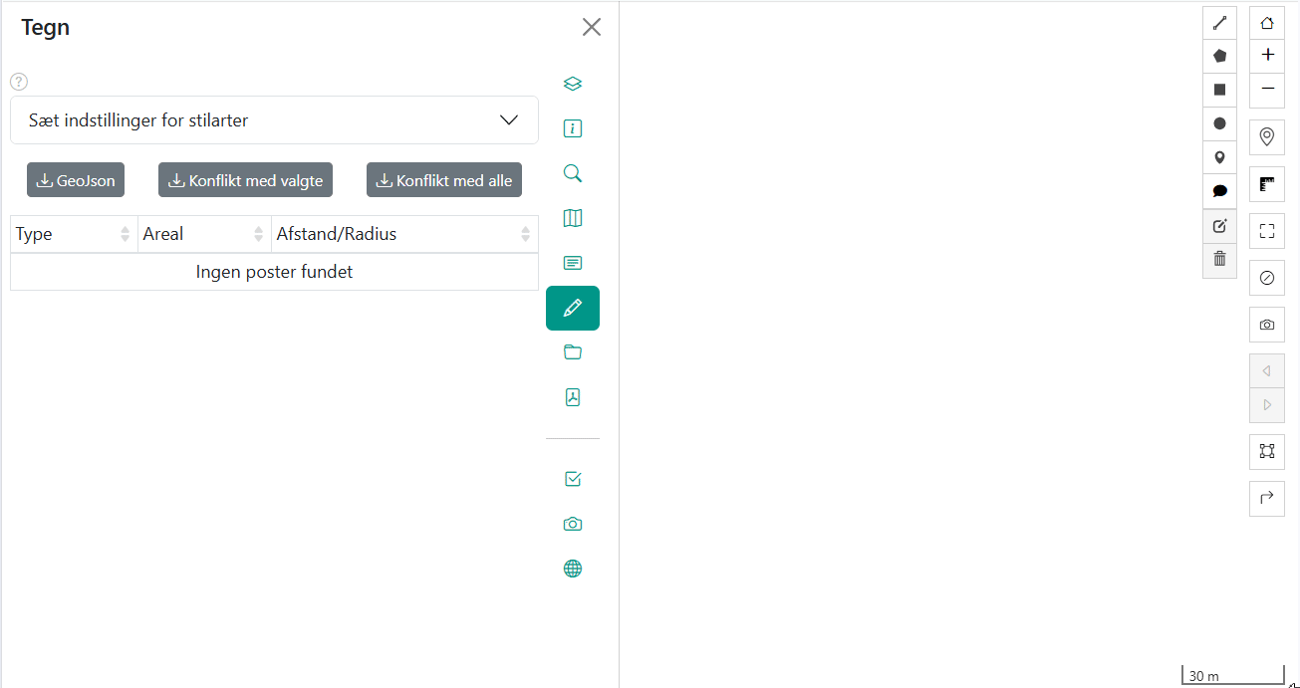Click 'Konflikt med alle' button

pos(444,180)
